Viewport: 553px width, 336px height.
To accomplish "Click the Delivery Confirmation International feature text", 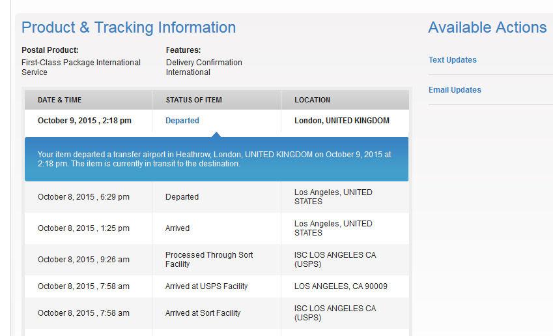I will 204,67.
